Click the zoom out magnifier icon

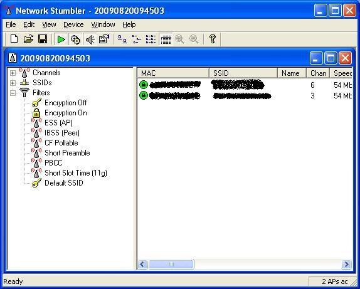(194, 39)
